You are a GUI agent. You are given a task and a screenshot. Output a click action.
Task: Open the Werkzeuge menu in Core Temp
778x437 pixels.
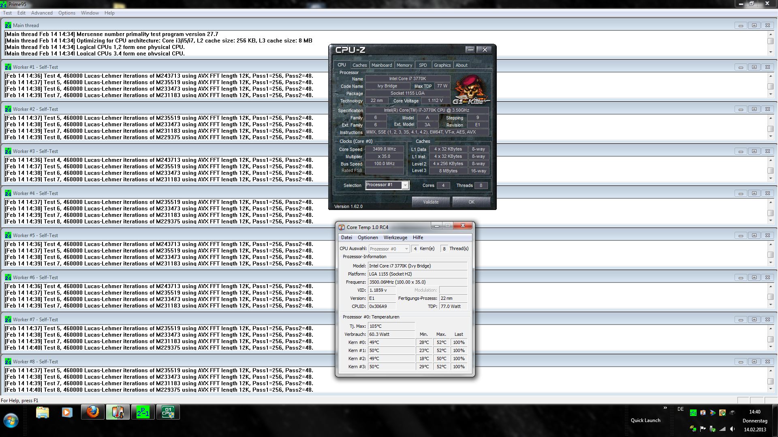pos(395,238)
